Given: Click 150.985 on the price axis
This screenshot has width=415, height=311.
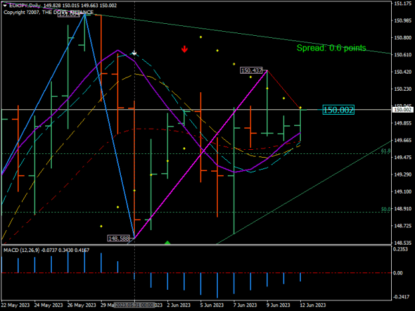Looking at the screenshot, I should [x=402, y=21].
